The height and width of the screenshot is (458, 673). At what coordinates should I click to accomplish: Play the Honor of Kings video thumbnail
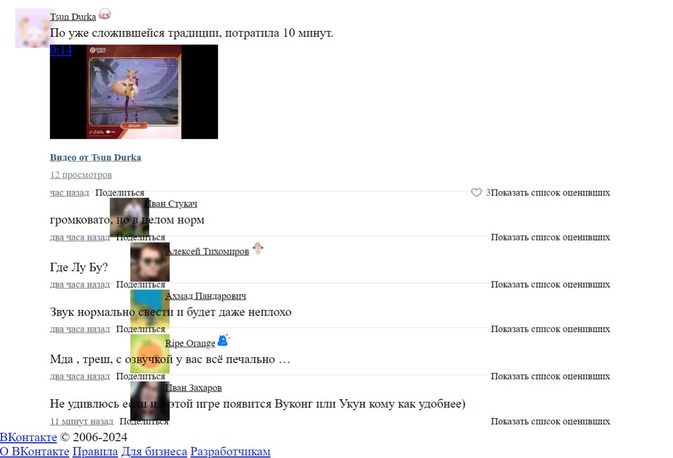pyautogui.click(x=134, y=92)
